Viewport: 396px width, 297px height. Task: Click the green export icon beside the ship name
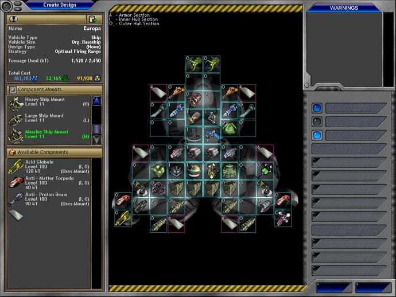click(x=94, y=19)
